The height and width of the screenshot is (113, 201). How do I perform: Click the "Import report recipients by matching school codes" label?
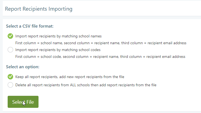click(58, 50)
